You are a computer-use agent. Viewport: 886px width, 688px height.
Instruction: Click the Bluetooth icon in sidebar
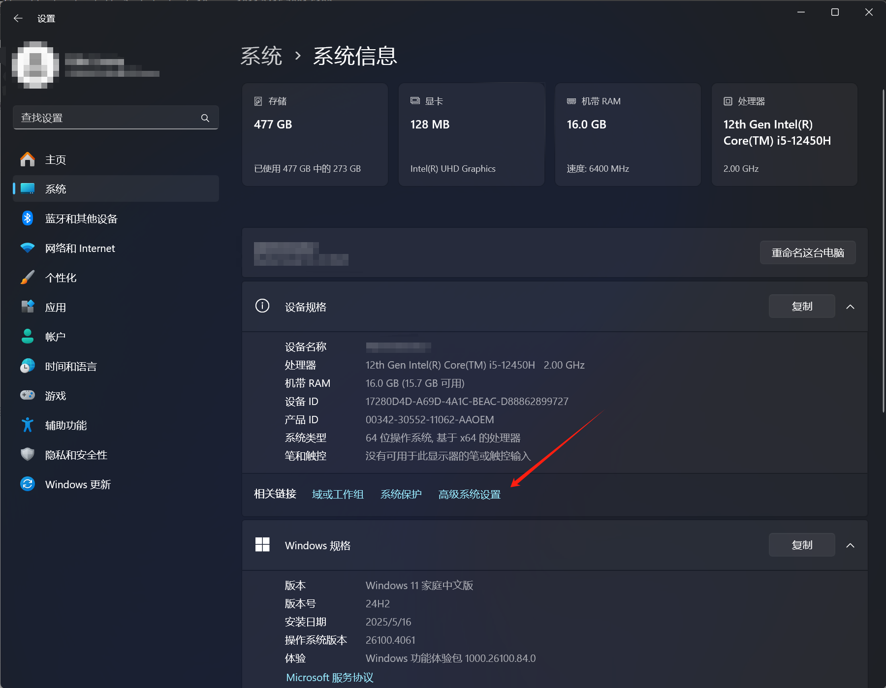(28, 218)
